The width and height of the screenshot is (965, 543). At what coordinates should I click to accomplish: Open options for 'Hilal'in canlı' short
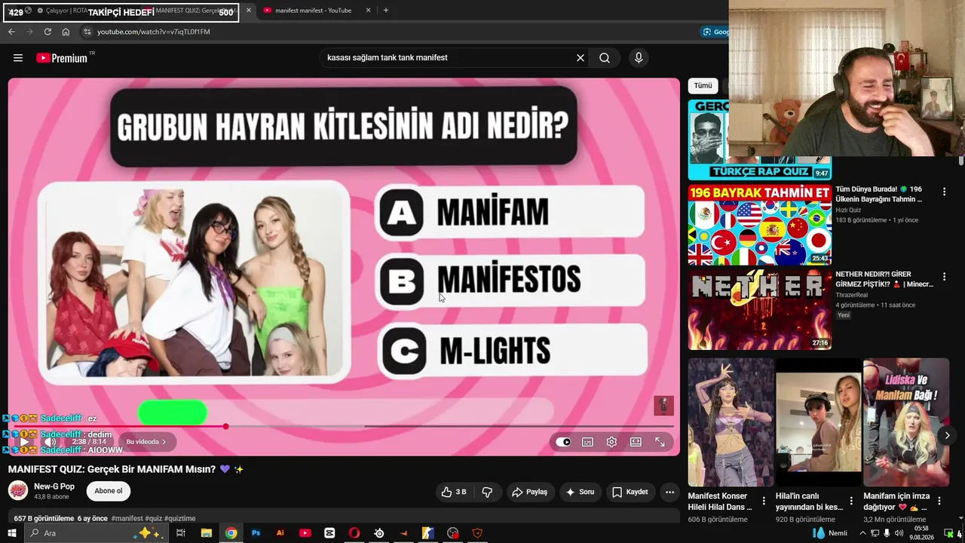tap(851, 501)
